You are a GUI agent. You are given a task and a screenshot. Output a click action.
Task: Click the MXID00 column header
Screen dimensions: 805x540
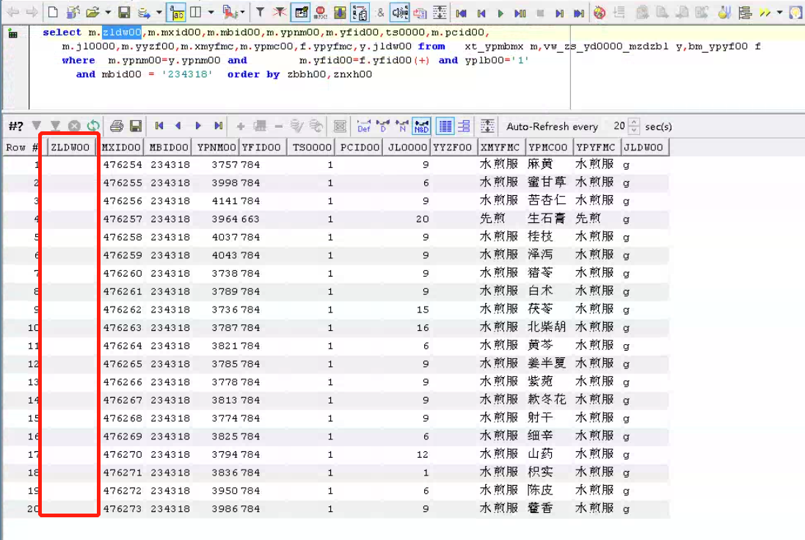click(x=121, y=147)
